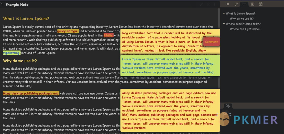Open the three-dot more options menu

coord(214,4)
